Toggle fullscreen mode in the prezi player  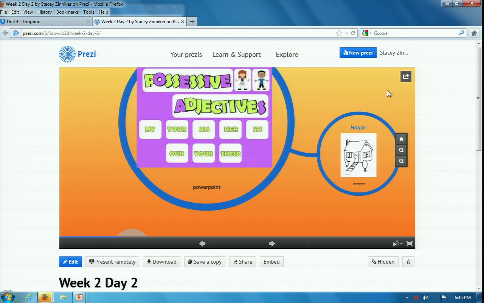pyautogui.click(x=409, y=244)
